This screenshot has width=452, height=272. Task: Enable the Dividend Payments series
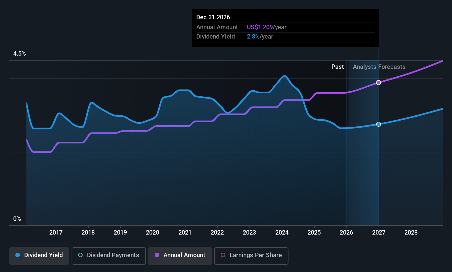click(108, 256)
